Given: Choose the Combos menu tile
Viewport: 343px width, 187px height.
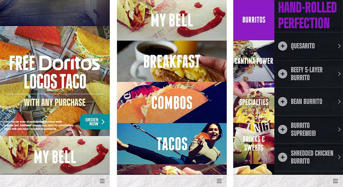Looking at the screenshot, I should (x=172, y=102).
